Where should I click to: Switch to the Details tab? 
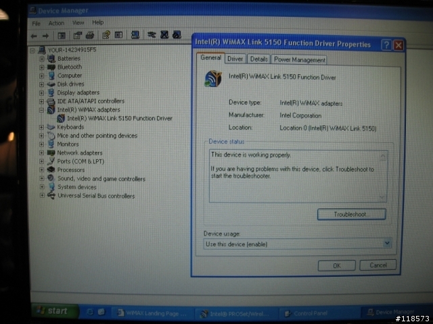point(259,59)
